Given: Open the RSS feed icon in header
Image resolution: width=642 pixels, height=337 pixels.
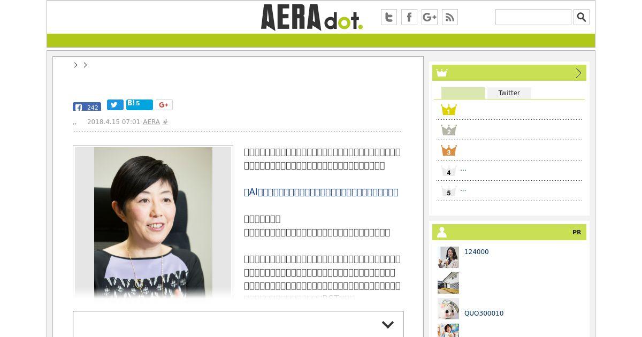Looking at the screenshot, I should (450, 17).
